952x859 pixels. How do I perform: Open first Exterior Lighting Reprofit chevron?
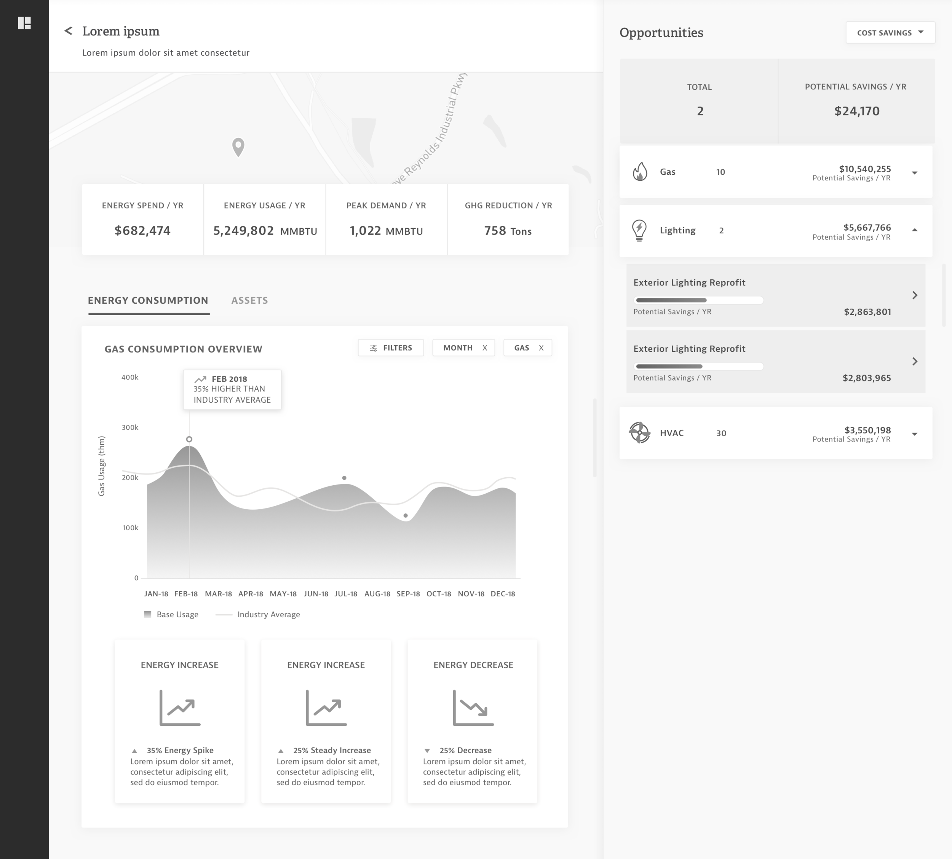[x=915, y=295]
